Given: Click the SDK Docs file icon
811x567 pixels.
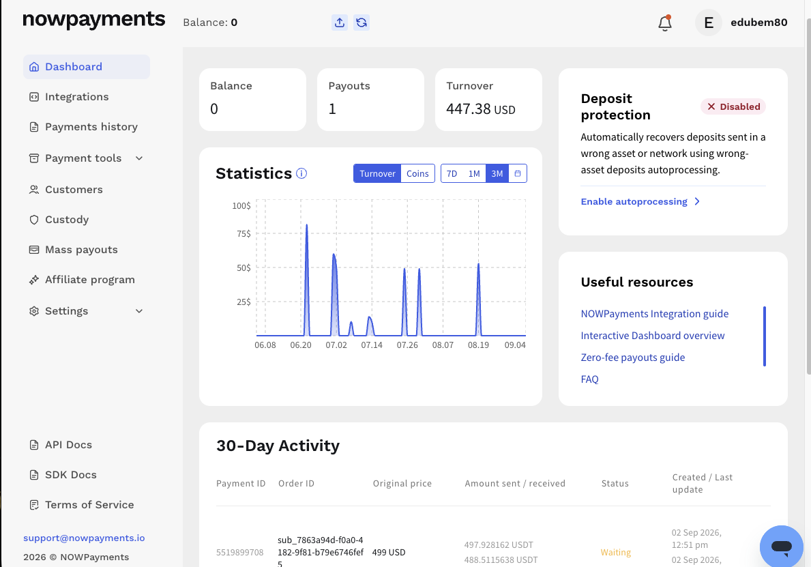Looking at the screenshot, I should 34,475.
